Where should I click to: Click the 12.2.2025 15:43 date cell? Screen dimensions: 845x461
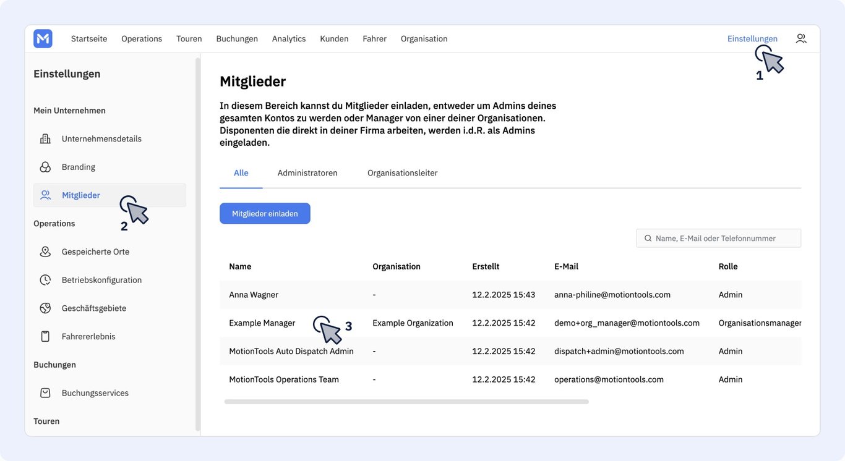(x=504, y=295)
